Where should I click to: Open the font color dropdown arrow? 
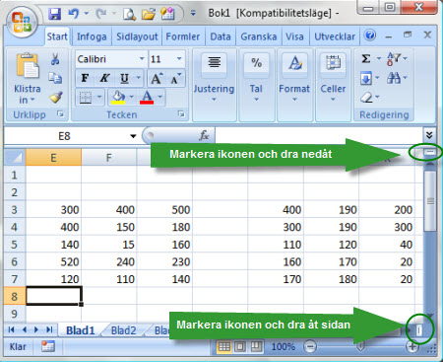click(x=160, y=97)
